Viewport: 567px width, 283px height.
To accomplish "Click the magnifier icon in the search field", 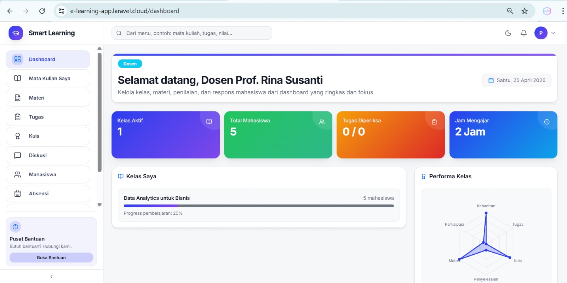I will click(x=119, y=33).
